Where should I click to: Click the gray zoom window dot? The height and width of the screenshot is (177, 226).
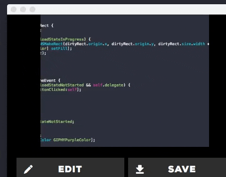coord(32,9)
